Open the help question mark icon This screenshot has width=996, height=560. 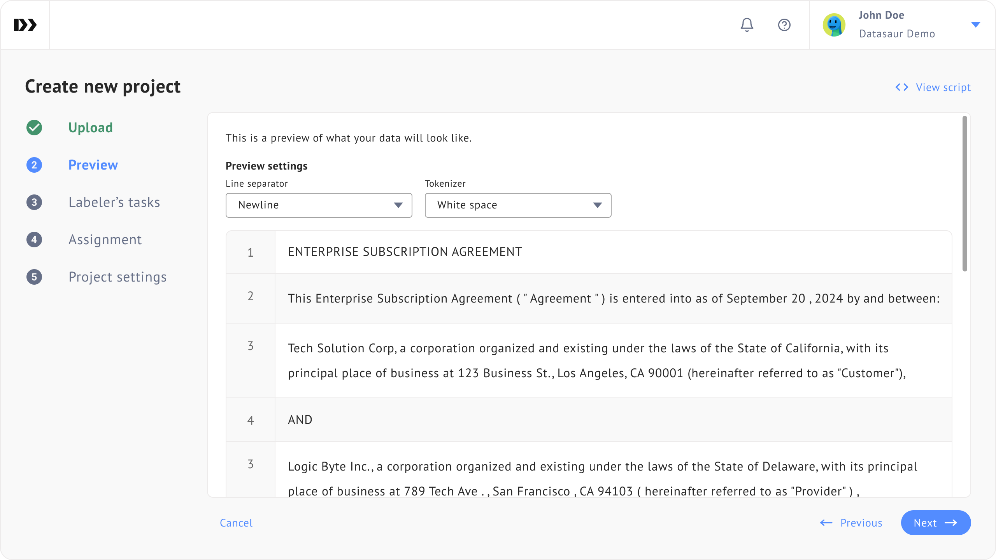[784, 25]
